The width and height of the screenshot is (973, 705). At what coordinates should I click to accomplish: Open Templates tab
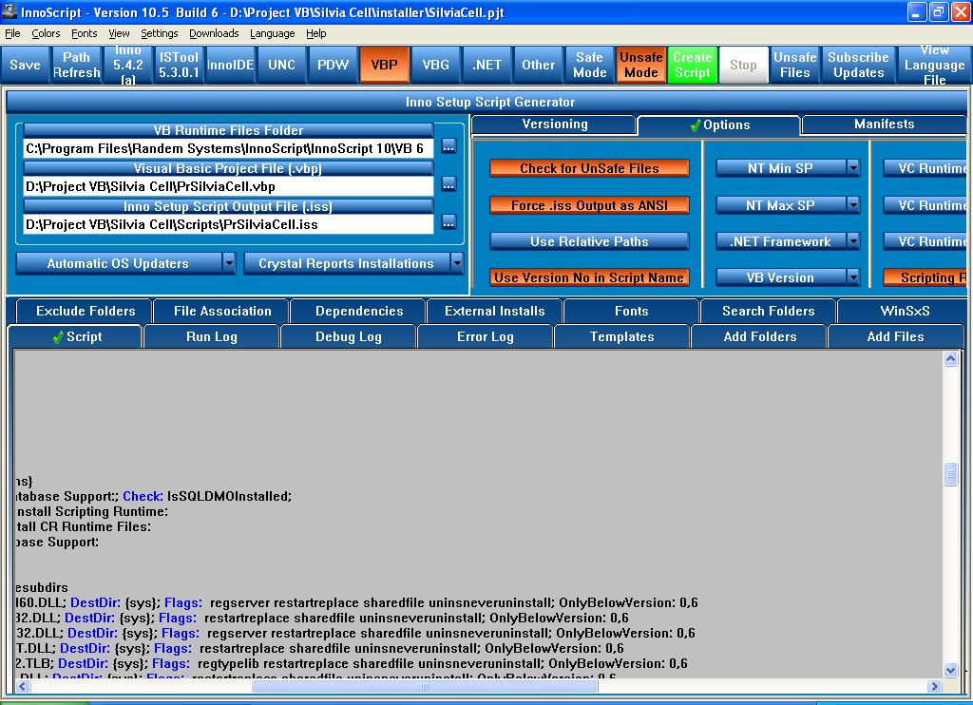[x=621, y=337]
